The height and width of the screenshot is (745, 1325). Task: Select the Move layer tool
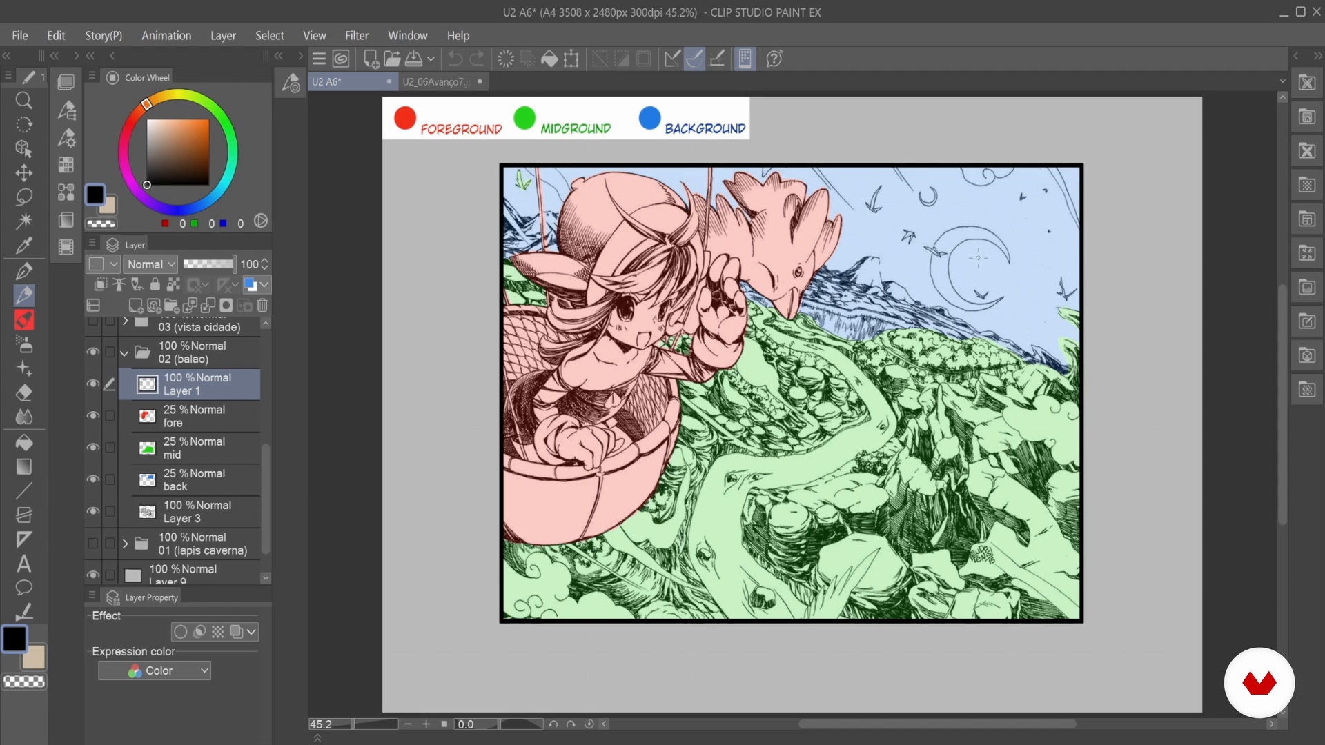pyautogui.click(x=23, y=172)
